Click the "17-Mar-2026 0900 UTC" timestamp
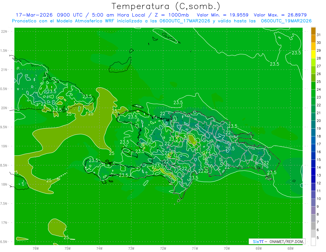The height and width of the screenshot is (252, 326). pyautogui.click(x=49, y=15)
